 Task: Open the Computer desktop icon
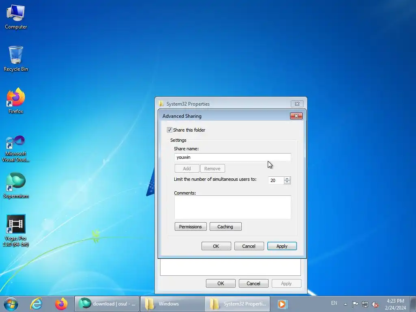[16, 17]
